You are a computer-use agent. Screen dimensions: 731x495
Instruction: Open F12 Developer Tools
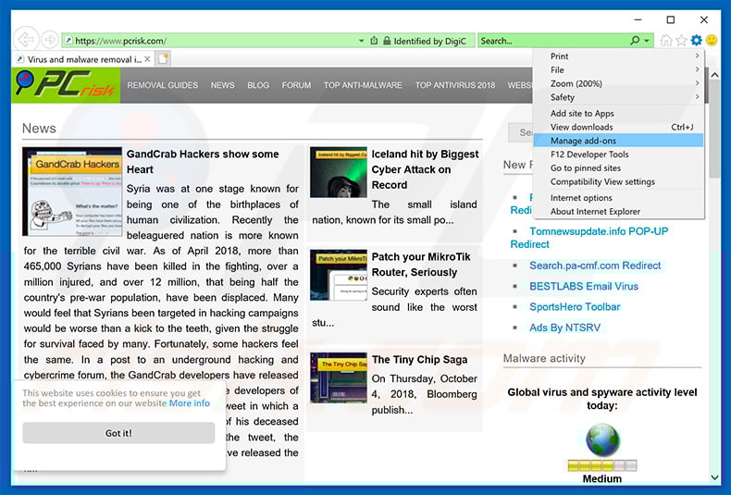(618, 154)
